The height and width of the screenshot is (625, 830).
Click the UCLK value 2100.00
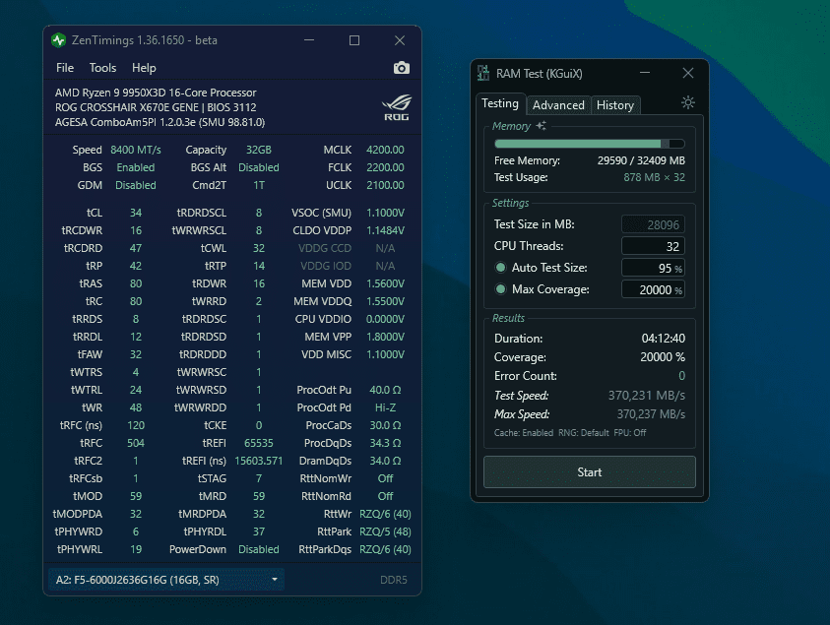[x=385, y=185]
